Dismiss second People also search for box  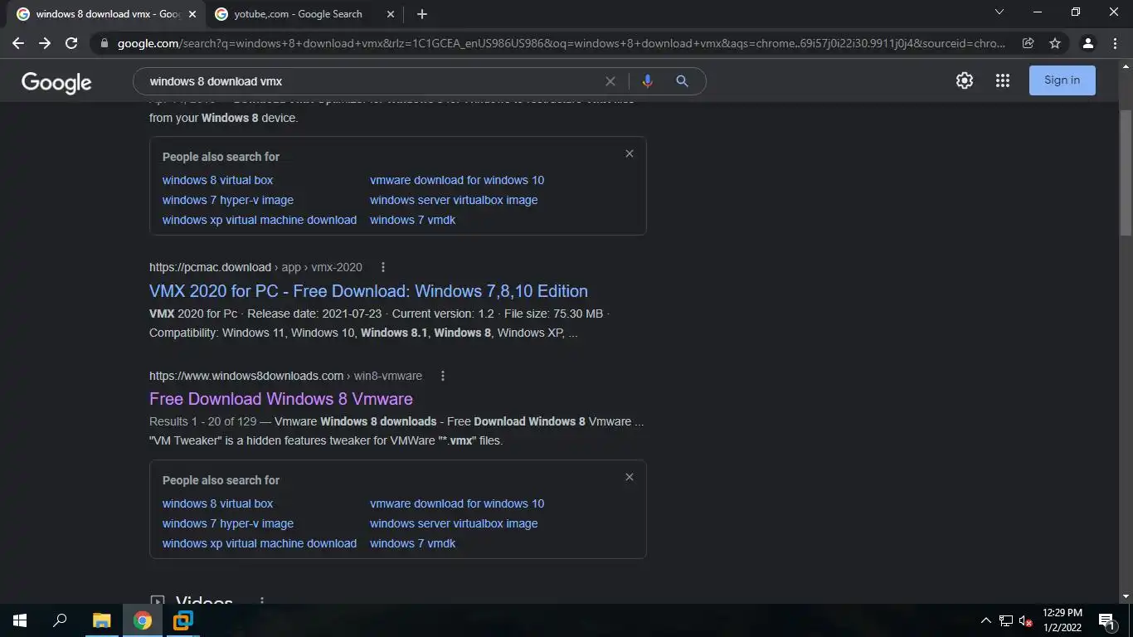coord(630,477)
